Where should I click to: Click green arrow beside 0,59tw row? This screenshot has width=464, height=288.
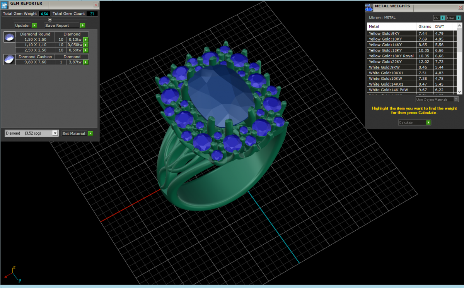[x=86, y=50]
